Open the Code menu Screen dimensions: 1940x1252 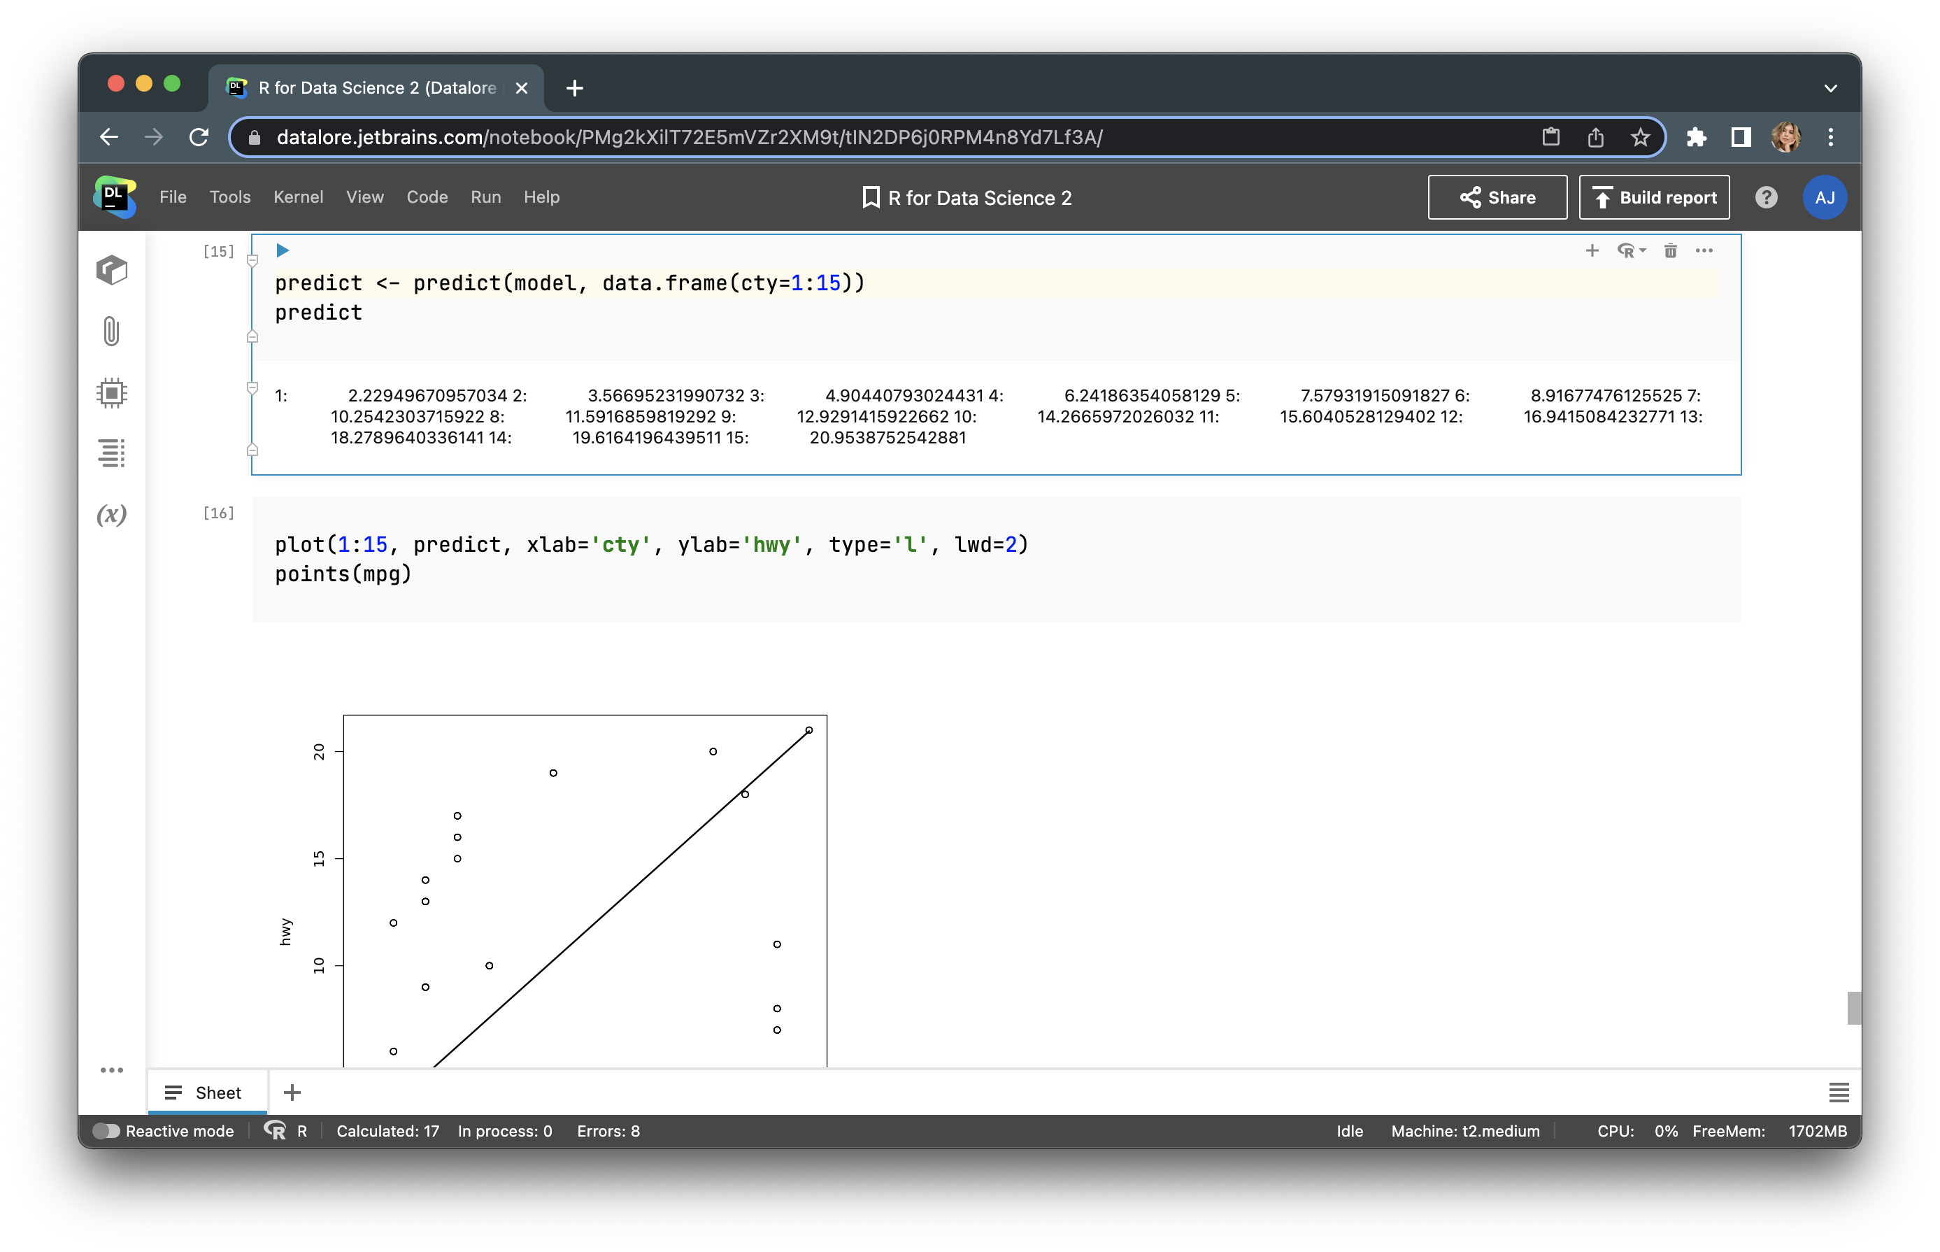point(427,197)
